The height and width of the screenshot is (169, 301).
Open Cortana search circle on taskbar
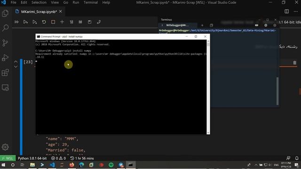(13, 165)
